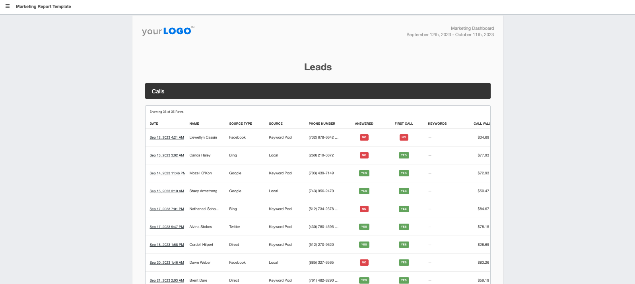
Task: Click the call value $84.67
Action: [x=483, y=209]
